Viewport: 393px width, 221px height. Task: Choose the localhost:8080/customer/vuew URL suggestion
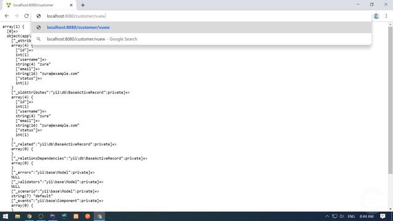point(202,27)
